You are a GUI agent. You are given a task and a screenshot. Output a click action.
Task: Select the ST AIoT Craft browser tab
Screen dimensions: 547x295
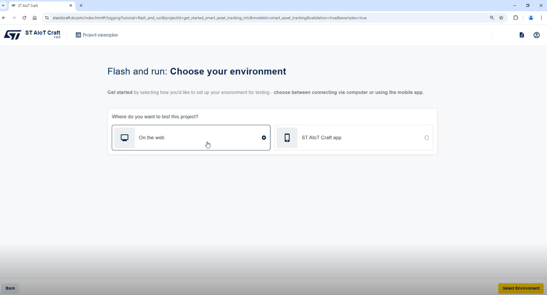[x=41, y=5]
